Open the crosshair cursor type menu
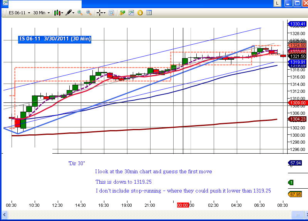 click(x=101, y=13)
